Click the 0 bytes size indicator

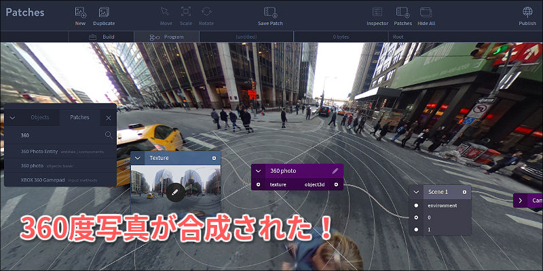point(341,37)
